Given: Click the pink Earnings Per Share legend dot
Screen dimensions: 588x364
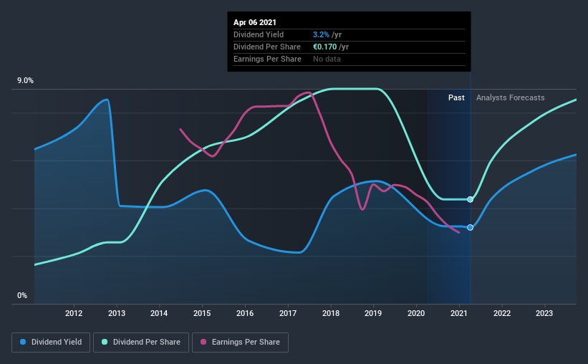Looking at the screenshot, I should tap(203, 342).
